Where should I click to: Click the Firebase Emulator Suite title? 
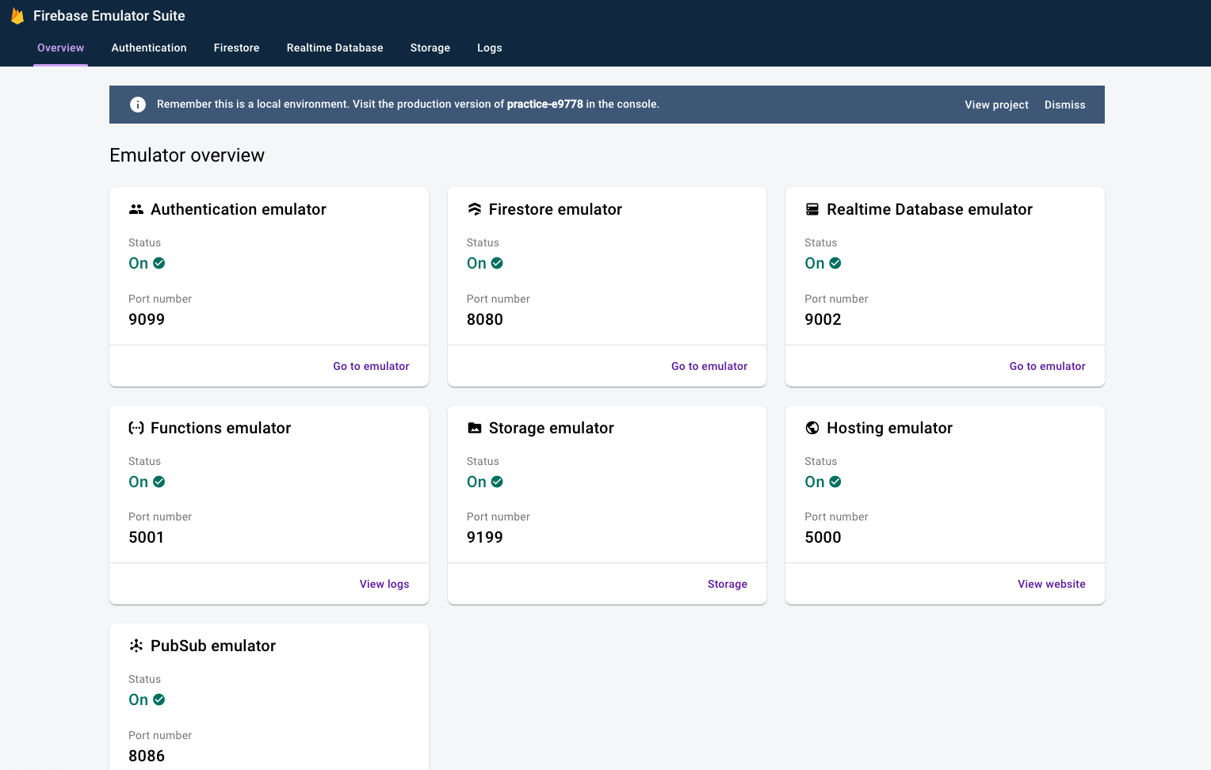coord(109,16)
